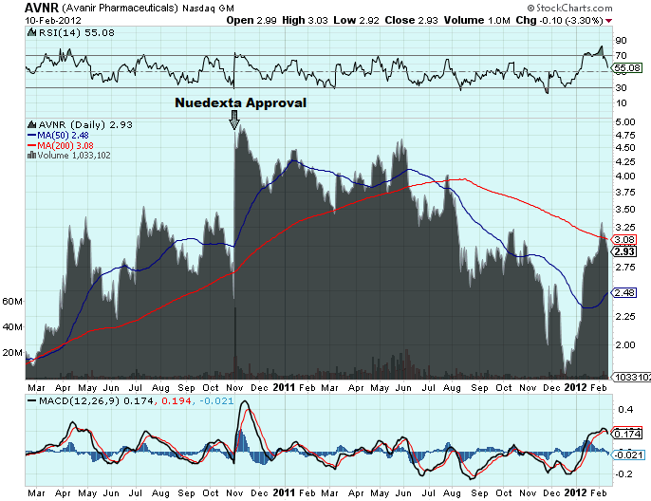651x501 pixels.
Task: Click the AVNR ticker symbol in the title
Action: tap(42, 8)
